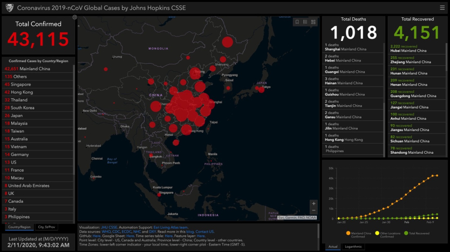Open the Esri Living Atlas team link
The image size is (450, 252).
171,227
